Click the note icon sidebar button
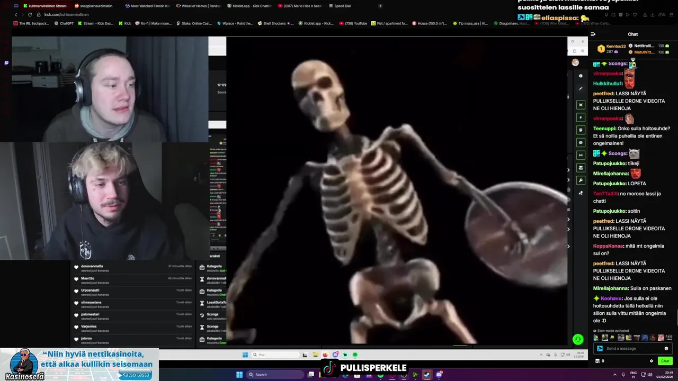This screenshot has width=678, height=381. click(581, 130)
